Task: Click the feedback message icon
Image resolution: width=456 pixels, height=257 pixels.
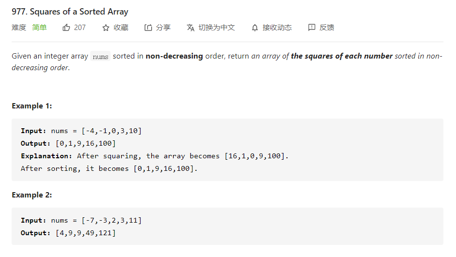Action: click(x=312, y=28)
